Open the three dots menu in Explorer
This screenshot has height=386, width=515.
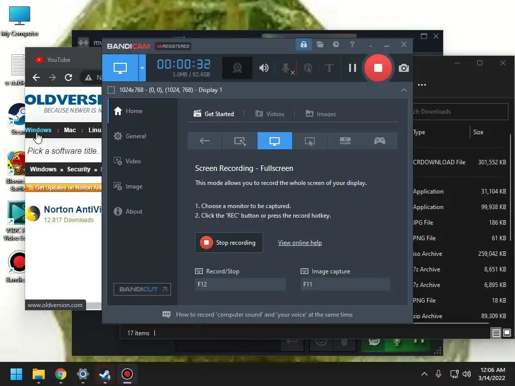(x=422, y=84)
